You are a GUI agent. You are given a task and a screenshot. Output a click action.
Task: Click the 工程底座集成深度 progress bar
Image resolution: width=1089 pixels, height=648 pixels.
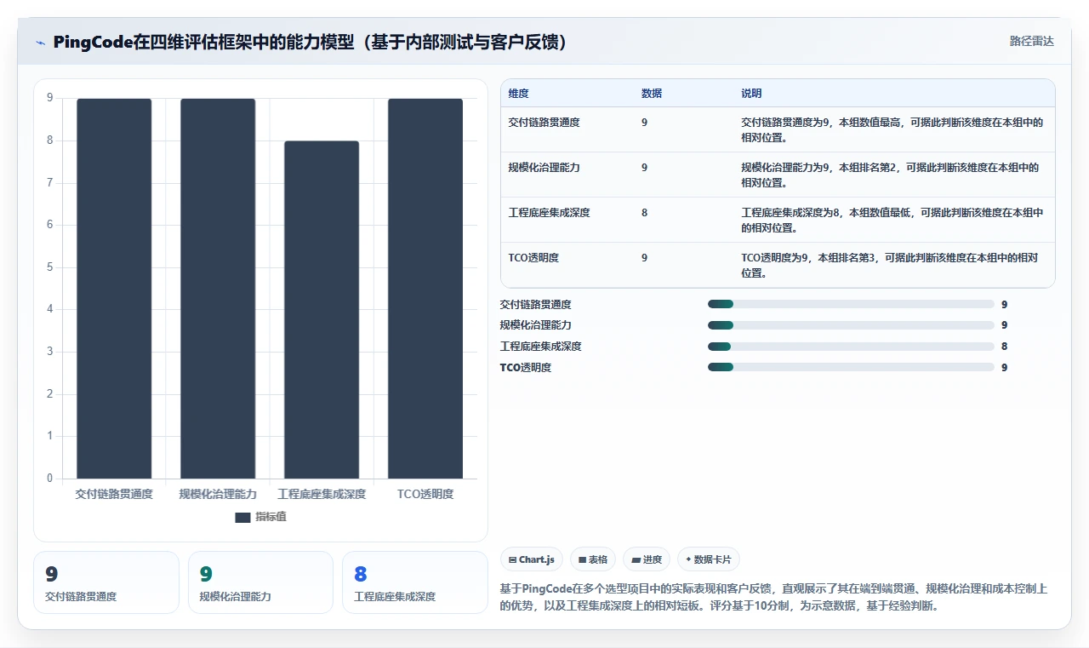851,347
